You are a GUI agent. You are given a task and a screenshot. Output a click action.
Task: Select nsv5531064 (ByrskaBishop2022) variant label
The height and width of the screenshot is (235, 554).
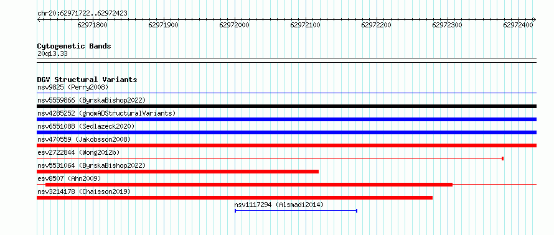(x=92, y=165)
